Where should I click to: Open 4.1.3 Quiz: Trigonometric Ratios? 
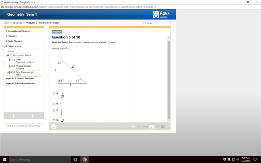22,73
